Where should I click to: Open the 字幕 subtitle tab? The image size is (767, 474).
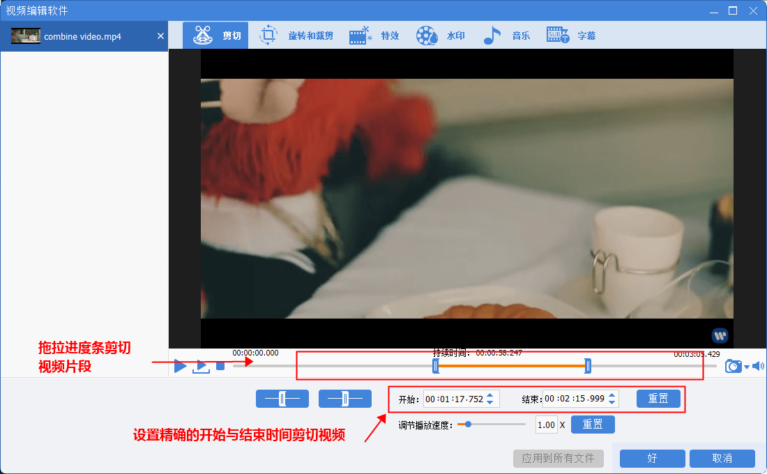[571, 36]
